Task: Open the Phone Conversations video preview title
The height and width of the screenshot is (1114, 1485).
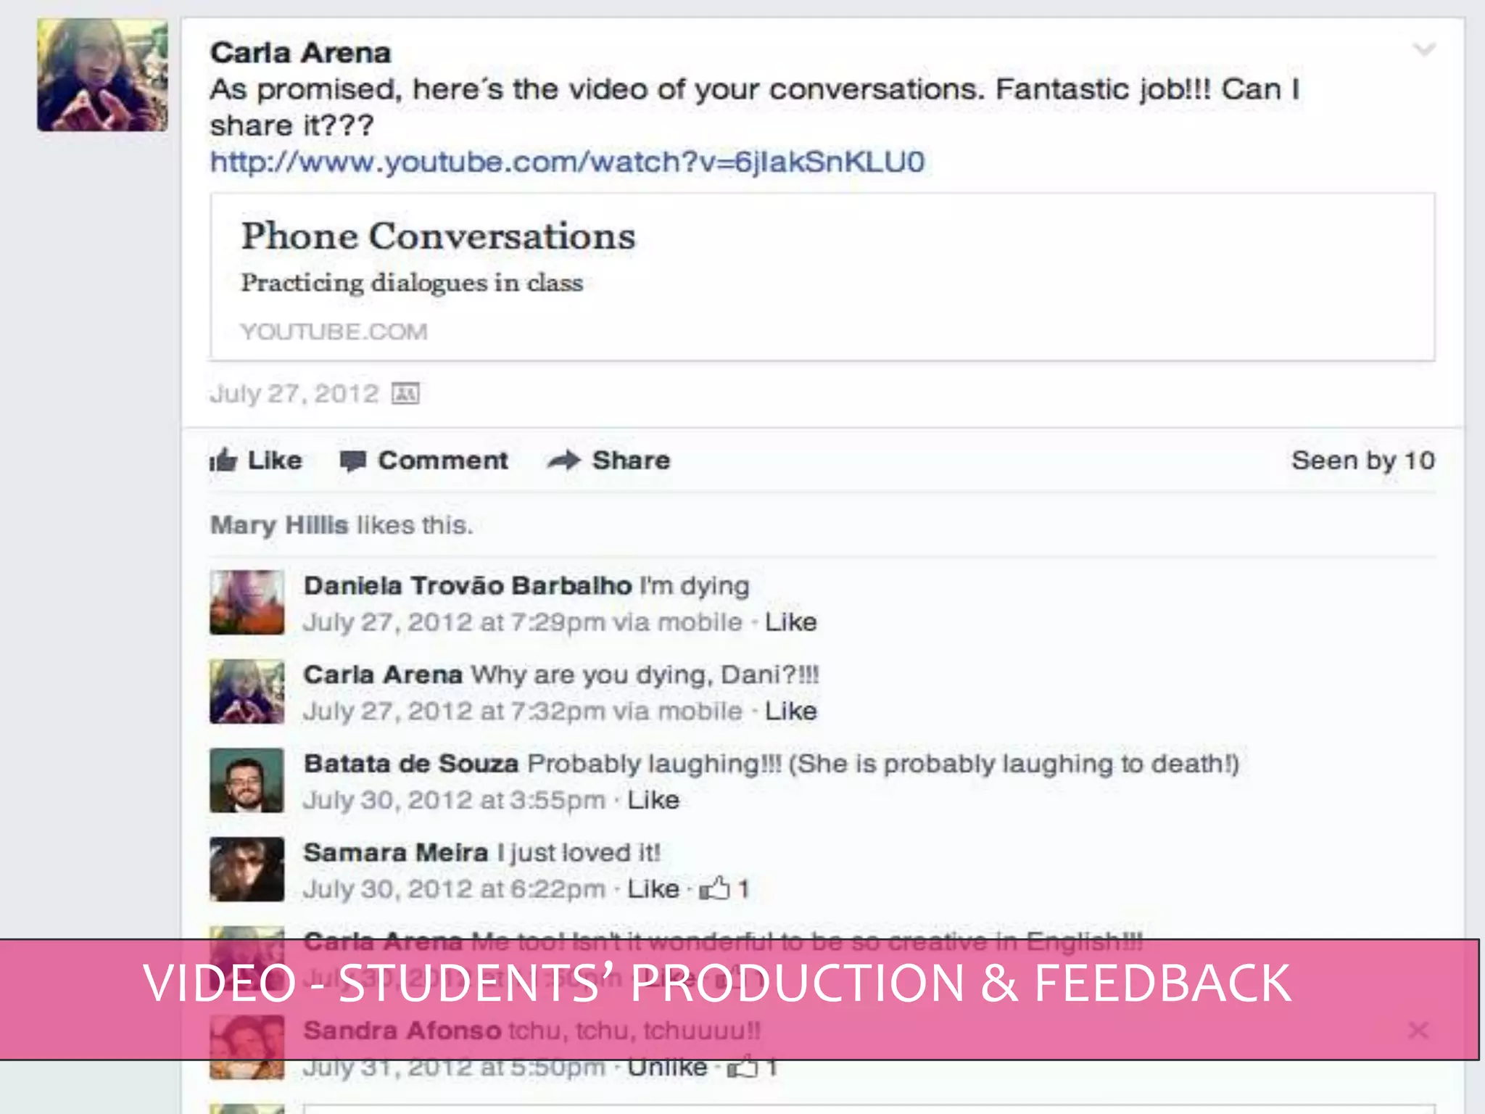Action: (438, 236)
